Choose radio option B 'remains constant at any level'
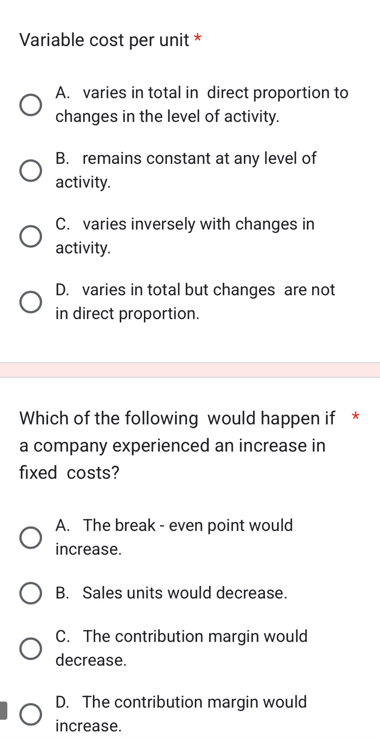380x738 pixels. pos(31,171)
